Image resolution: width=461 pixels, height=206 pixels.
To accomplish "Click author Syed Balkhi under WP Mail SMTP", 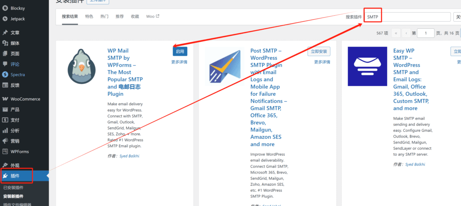I will (x=129, y=156).
